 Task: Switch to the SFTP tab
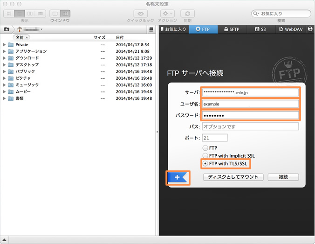pyautogui.click(x=232, y=29)
